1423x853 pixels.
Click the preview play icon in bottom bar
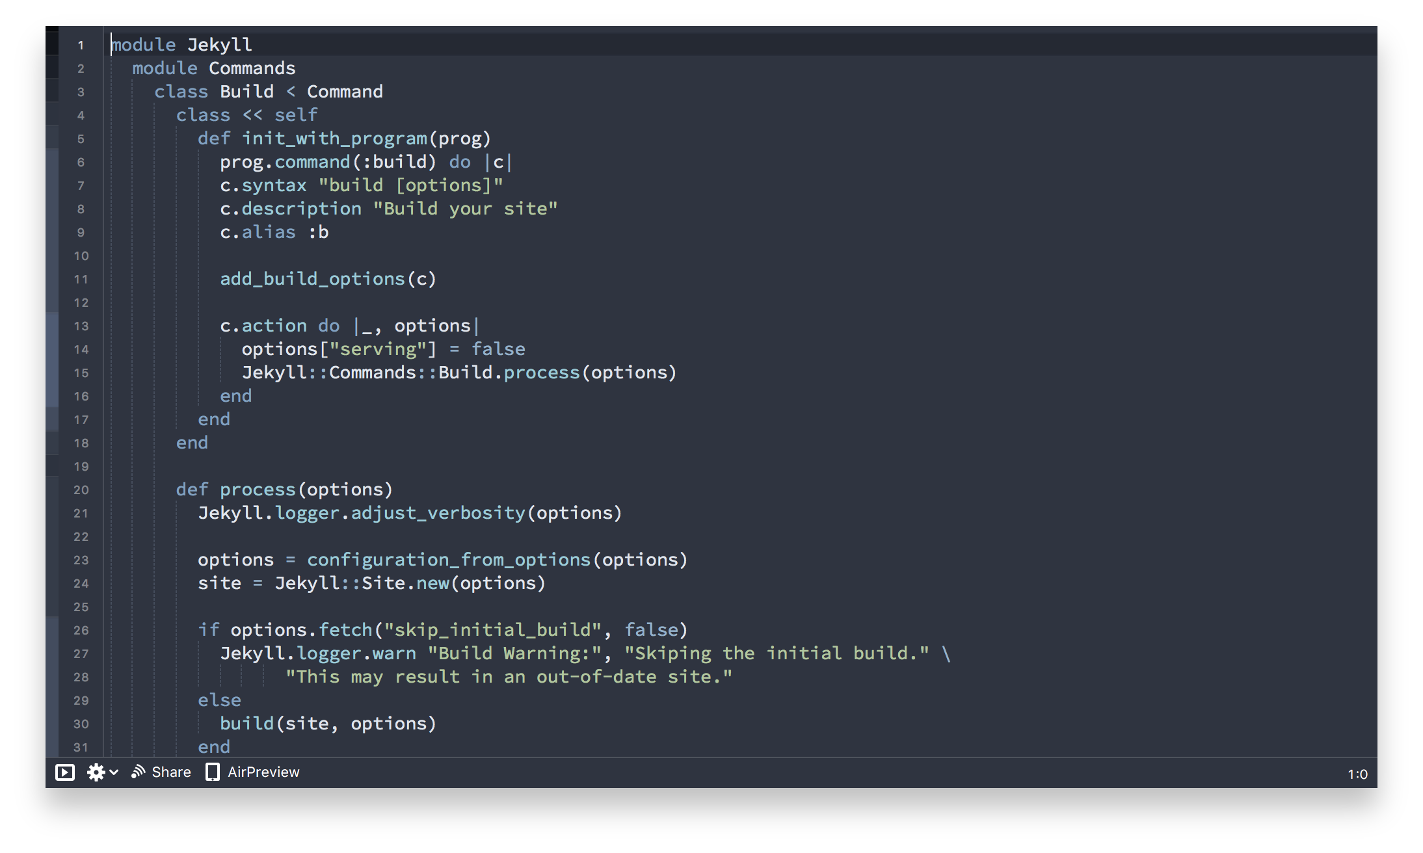tap(65, 772)
